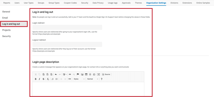Viewport: 214px width, 97px height.
Task: Insert a hyperlink with Link icon
Action: tap(70, 74)
